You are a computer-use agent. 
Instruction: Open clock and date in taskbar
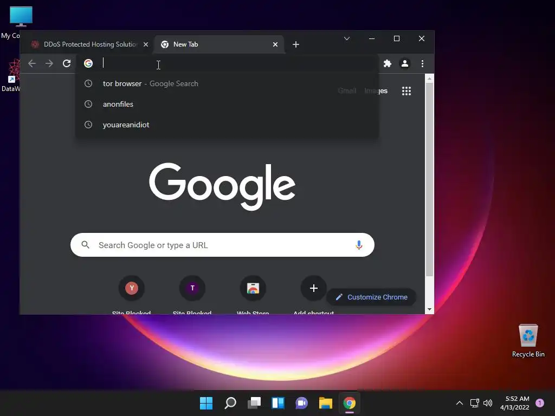[515, 403]
